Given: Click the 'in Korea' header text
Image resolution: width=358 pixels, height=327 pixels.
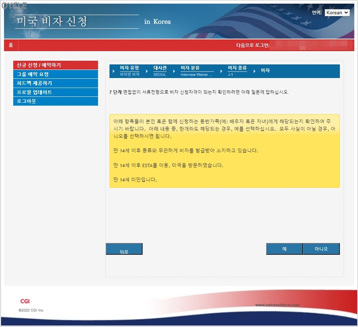Looking at the screenshot, I should 158,22.
